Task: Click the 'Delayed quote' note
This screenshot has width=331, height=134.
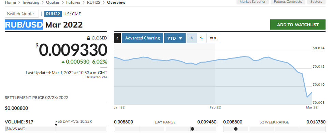Action: pyautogui.click(x=96, y=77)
